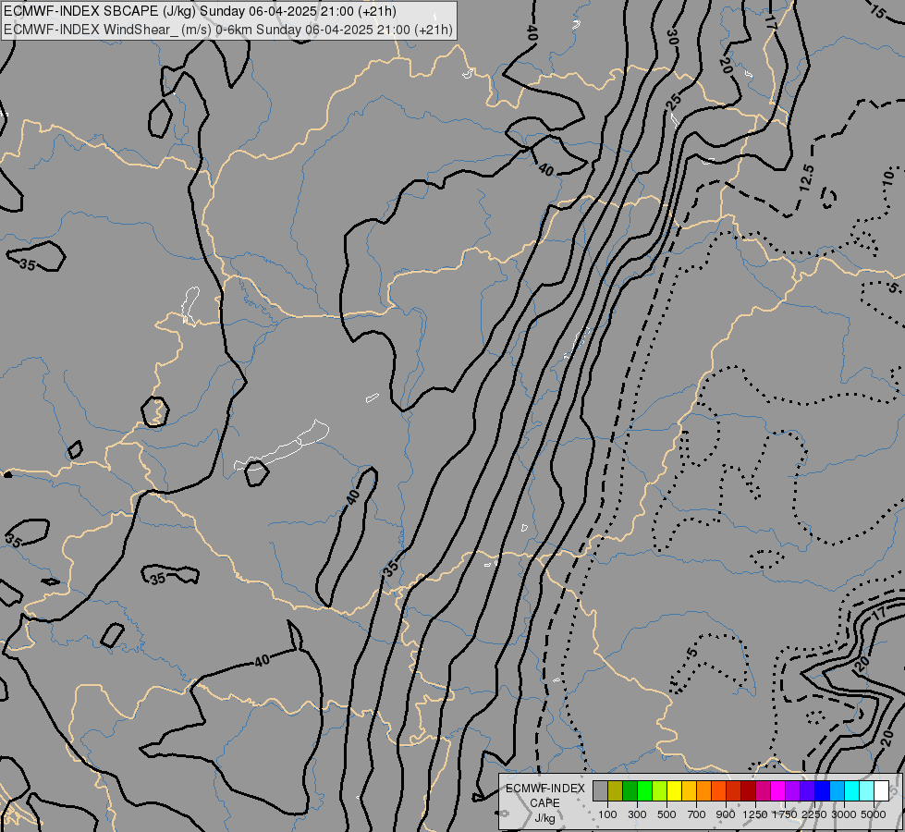Select the dark green legend swatch
905x832 pixels.
point(630,790)
